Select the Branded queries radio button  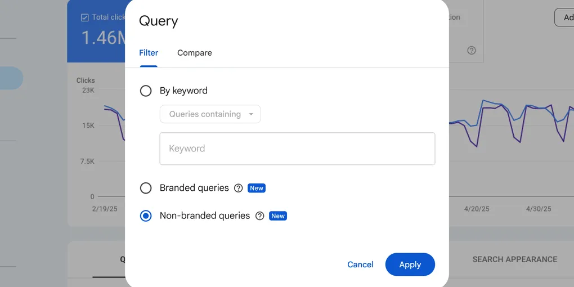click(146, 188)
